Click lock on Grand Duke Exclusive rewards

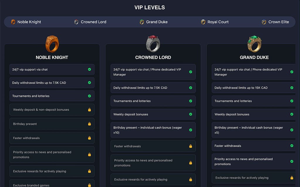[292, 178]
